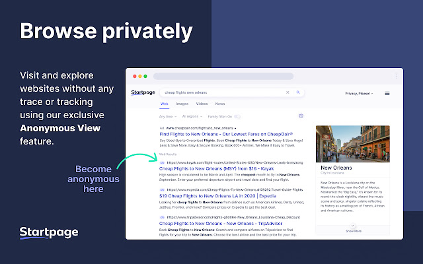Switch to the Videos tab
This screenshot has height=264, width=423.
(202, 104)
